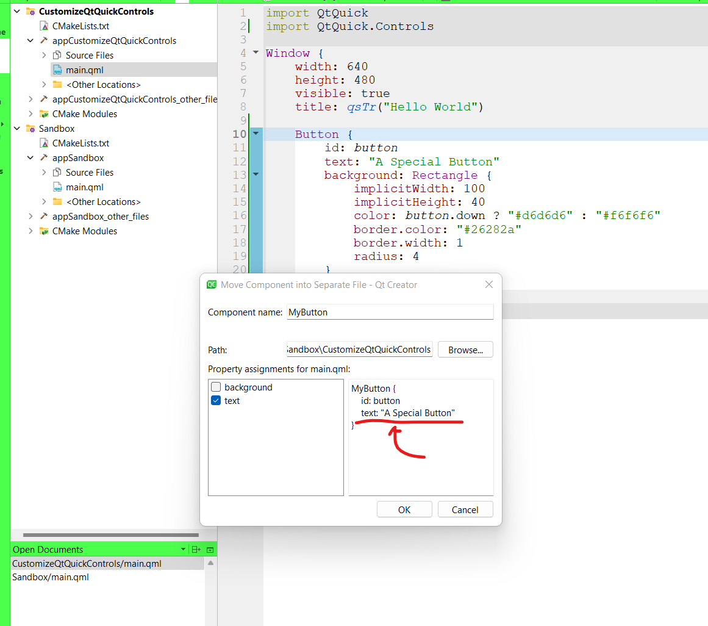
Task: Click the close-pane icon in Open Documents header
Action: coord(210,550)
